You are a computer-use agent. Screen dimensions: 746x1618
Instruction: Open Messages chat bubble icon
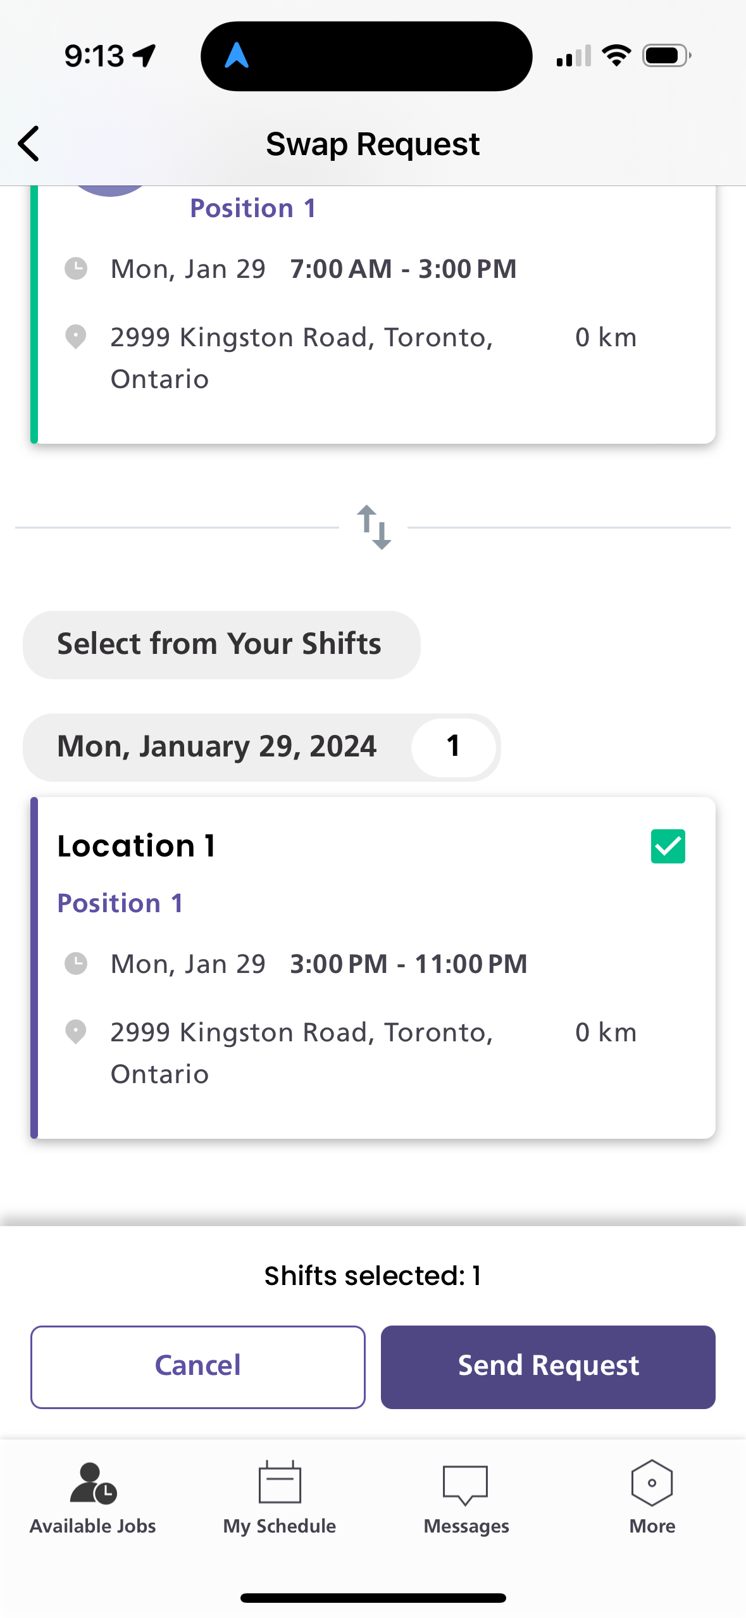(466, 1483)
